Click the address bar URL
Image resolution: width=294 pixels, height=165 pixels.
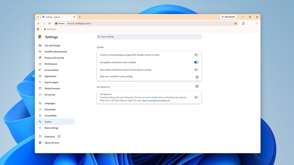pos(79,24)
